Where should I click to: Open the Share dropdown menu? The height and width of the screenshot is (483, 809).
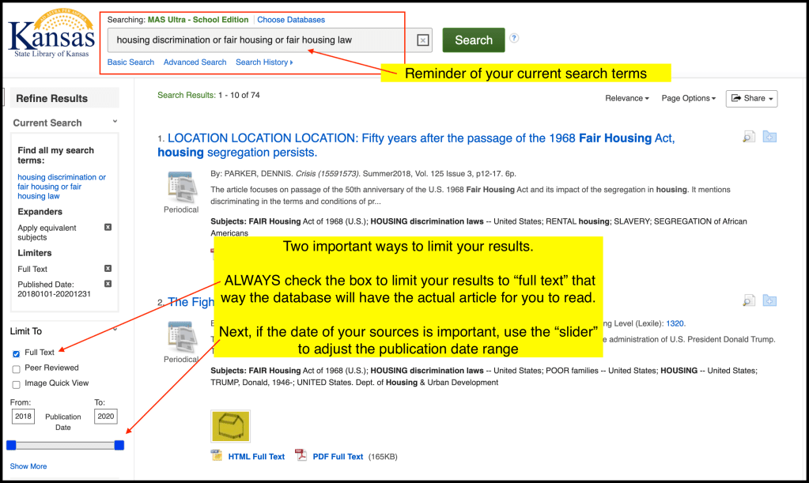(x=751, y=98)
